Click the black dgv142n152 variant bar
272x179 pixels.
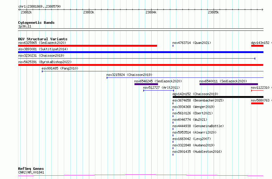[218, 97]
